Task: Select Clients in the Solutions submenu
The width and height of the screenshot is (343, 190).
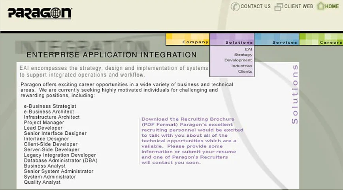Action: (x=245, y=71)
